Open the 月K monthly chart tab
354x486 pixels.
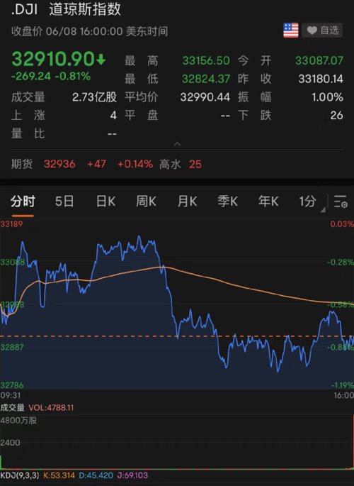pos(187,201)
